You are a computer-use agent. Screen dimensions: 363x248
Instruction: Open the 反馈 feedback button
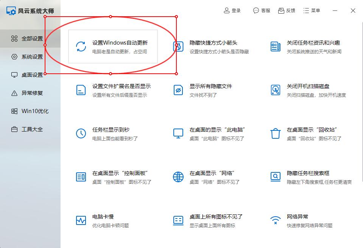coord(287,11)
